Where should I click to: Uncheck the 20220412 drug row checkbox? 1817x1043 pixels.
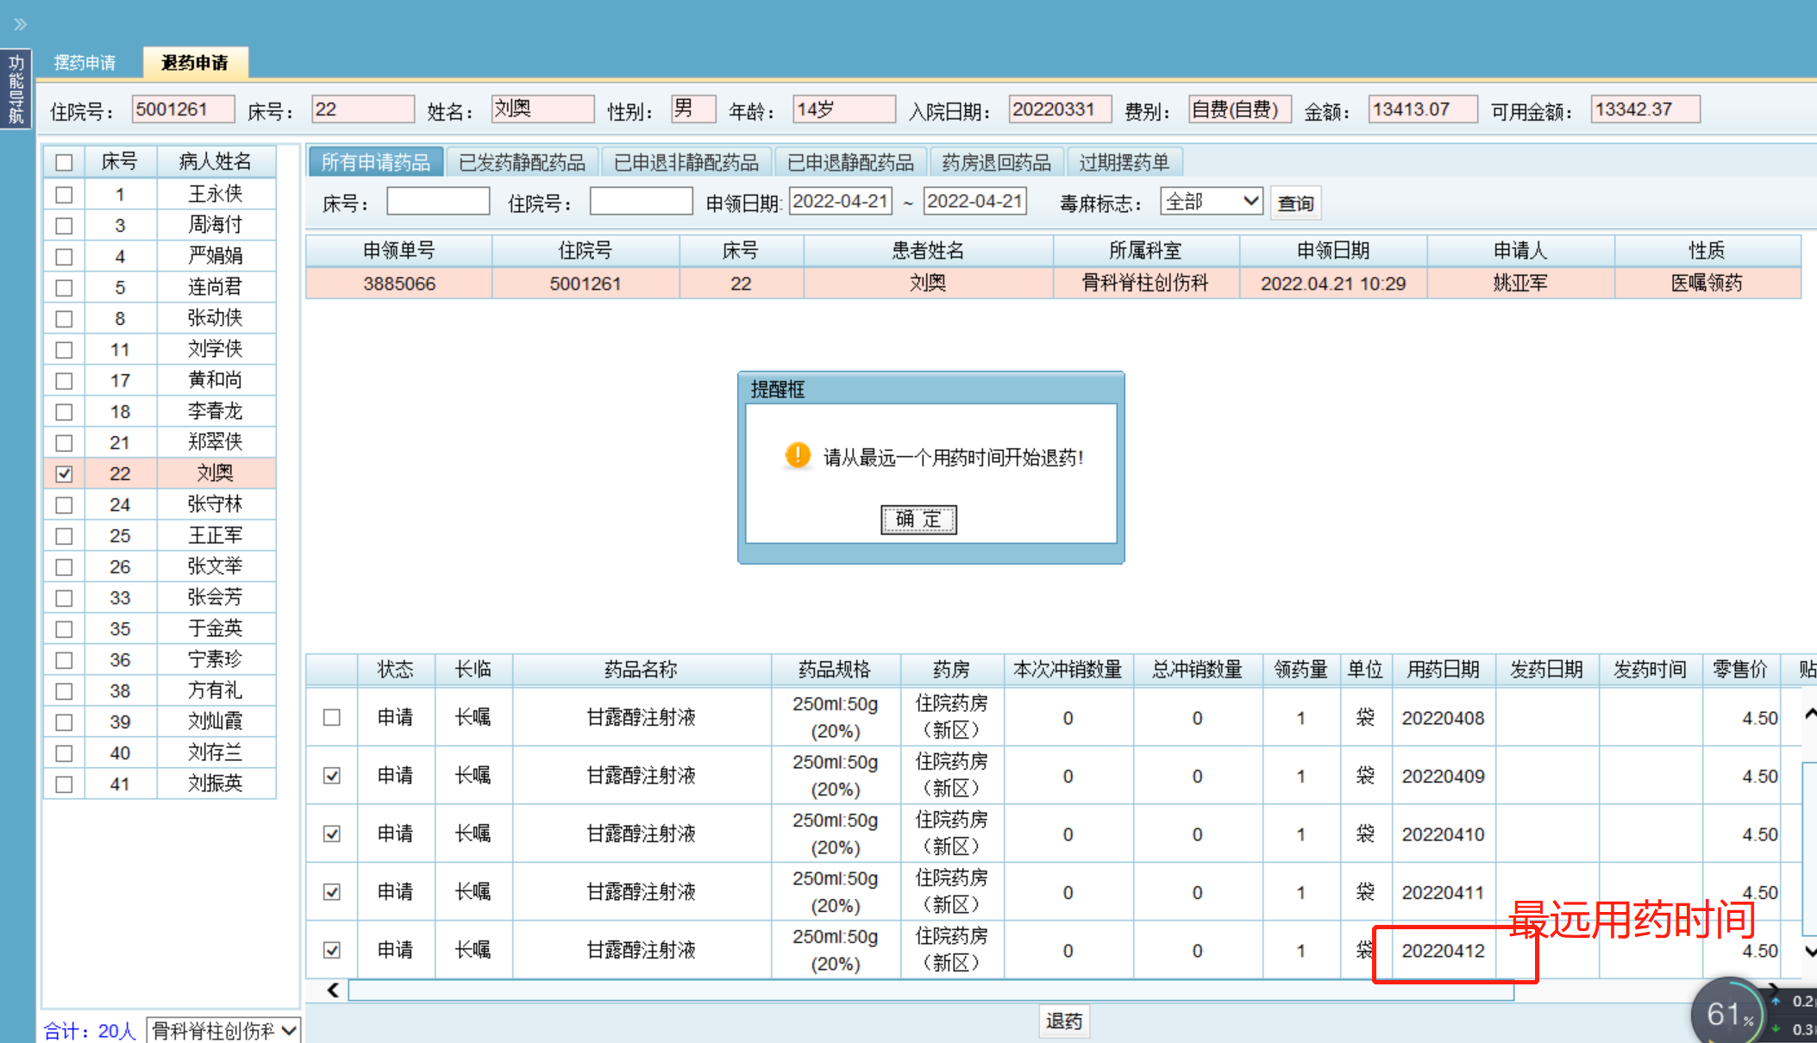331,950
